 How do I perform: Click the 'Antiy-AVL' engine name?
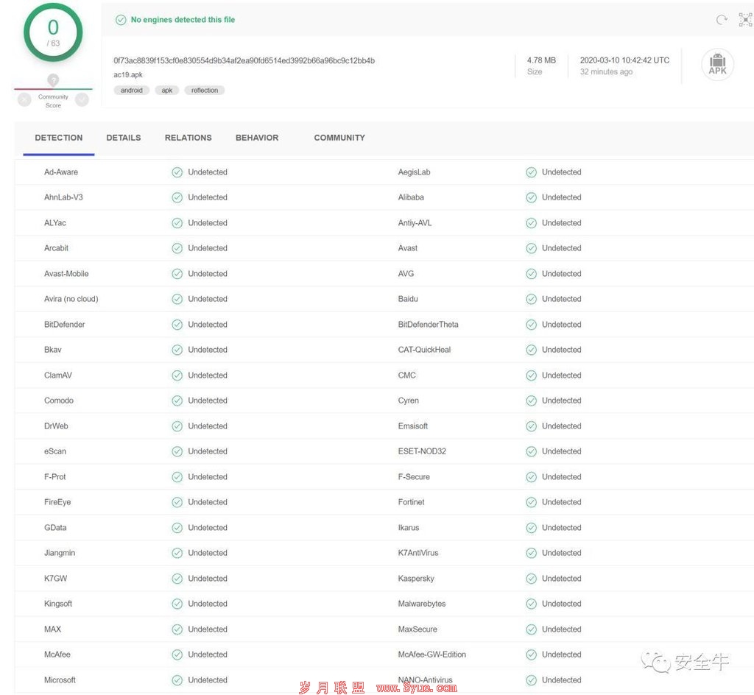415,223
